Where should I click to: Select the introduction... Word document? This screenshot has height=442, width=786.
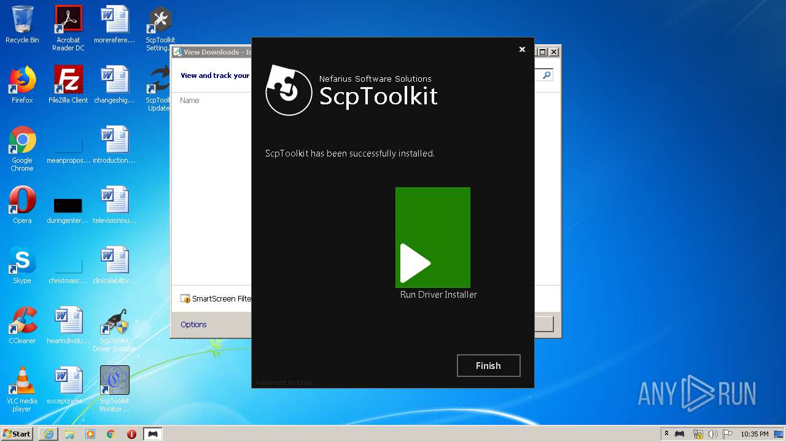click(114, 145)
